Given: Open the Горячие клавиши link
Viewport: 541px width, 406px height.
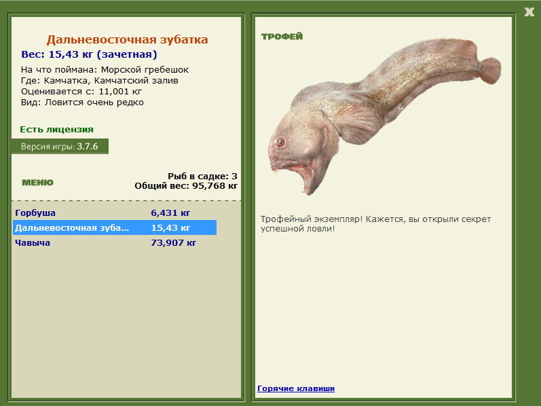Looking at the screenshot, I should coord(296,388).
